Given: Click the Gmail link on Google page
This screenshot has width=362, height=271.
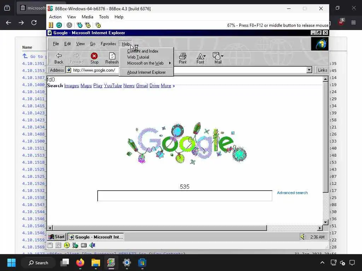Looking at the screenshot, I should [x=142, y=86].
